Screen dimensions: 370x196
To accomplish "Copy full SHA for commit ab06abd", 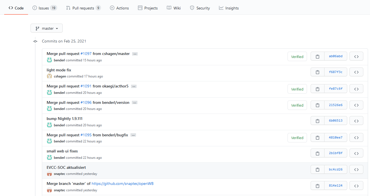I will click(x=317, y=56).
